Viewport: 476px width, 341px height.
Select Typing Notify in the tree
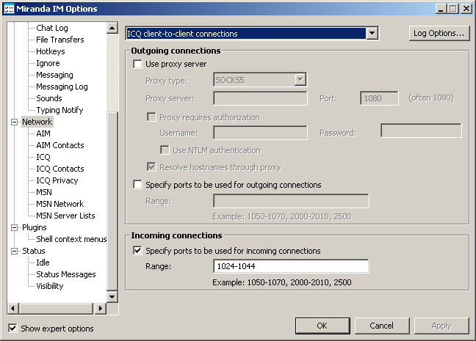point(59,110)
